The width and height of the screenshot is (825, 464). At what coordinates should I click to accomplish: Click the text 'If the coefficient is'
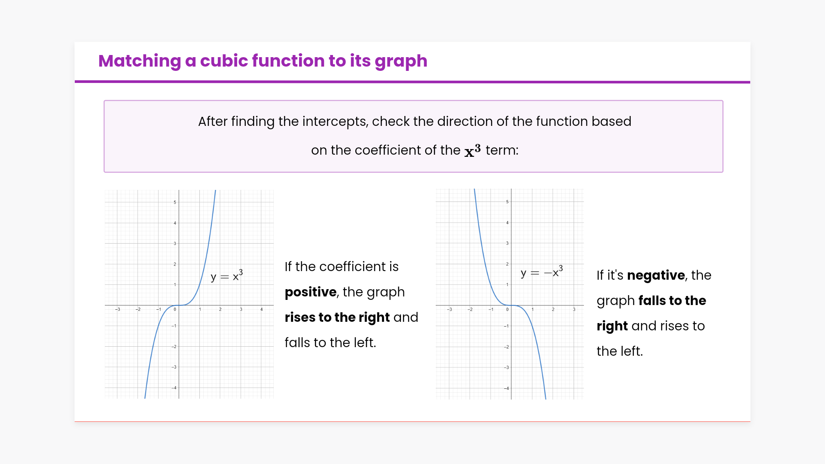[x=341, y=267]
